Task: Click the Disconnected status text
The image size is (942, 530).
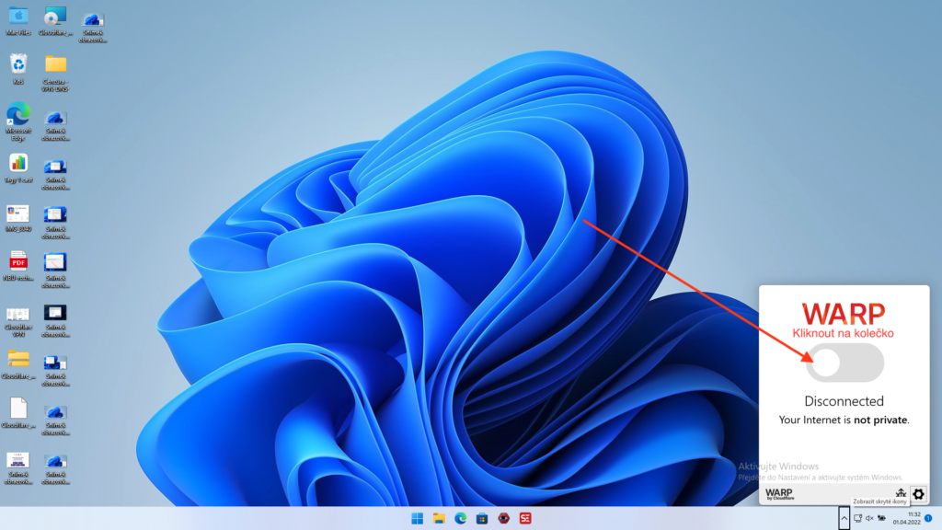Action: (844, 401)
